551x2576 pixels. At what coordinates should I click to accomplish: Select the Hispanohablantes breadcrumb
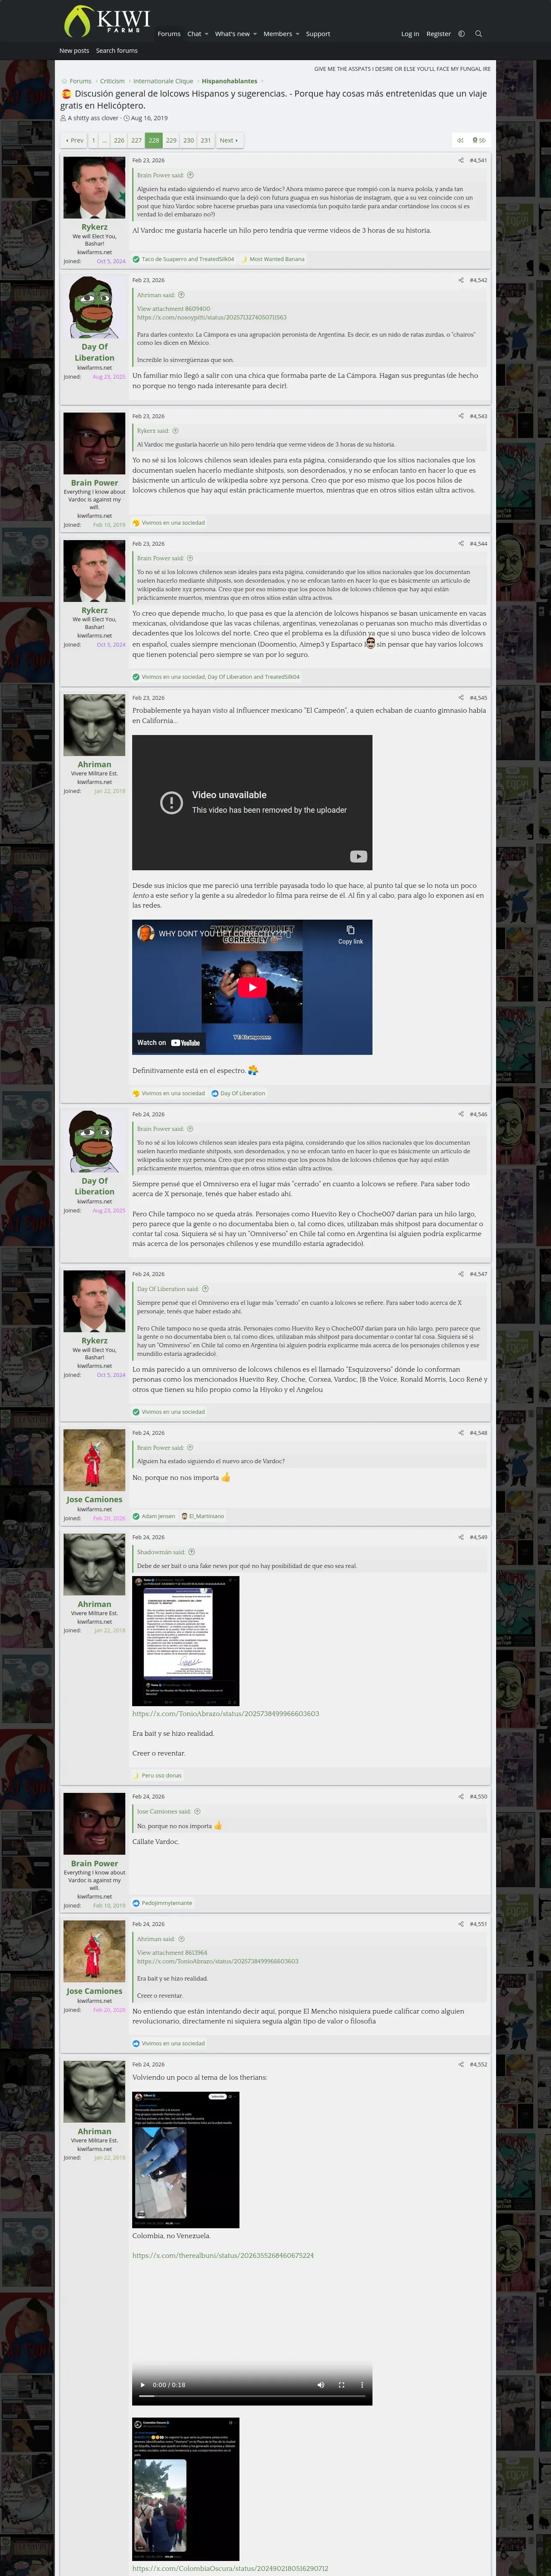(x=229, y=81)
